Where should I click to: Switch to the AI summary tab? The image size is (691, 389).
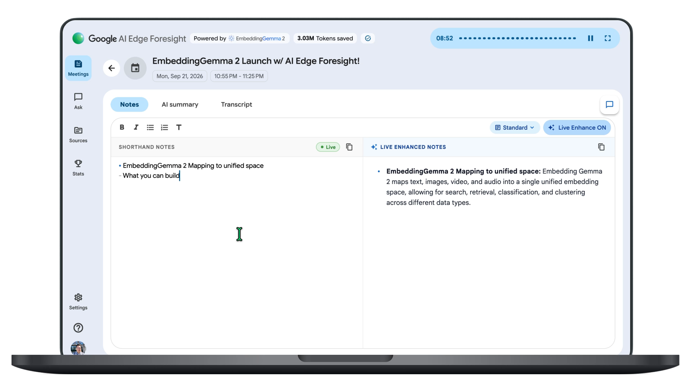(180, 104)
